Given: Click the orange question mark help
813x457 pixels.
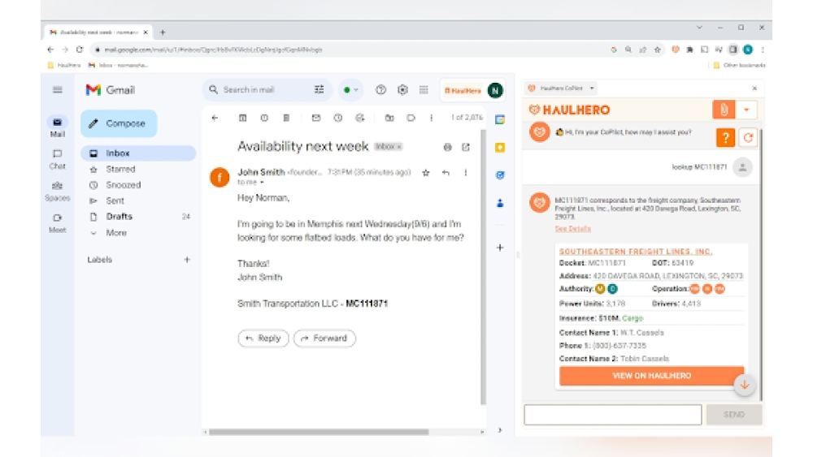Looking at the screenshot, I should (x=725, y=138).
